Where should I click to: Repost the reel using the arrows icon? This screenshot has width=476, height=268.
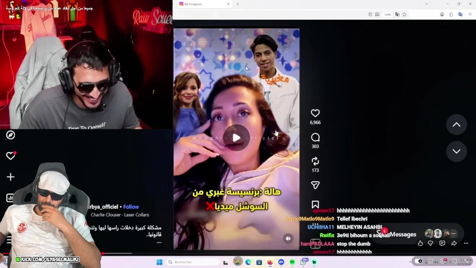[315, 161]
